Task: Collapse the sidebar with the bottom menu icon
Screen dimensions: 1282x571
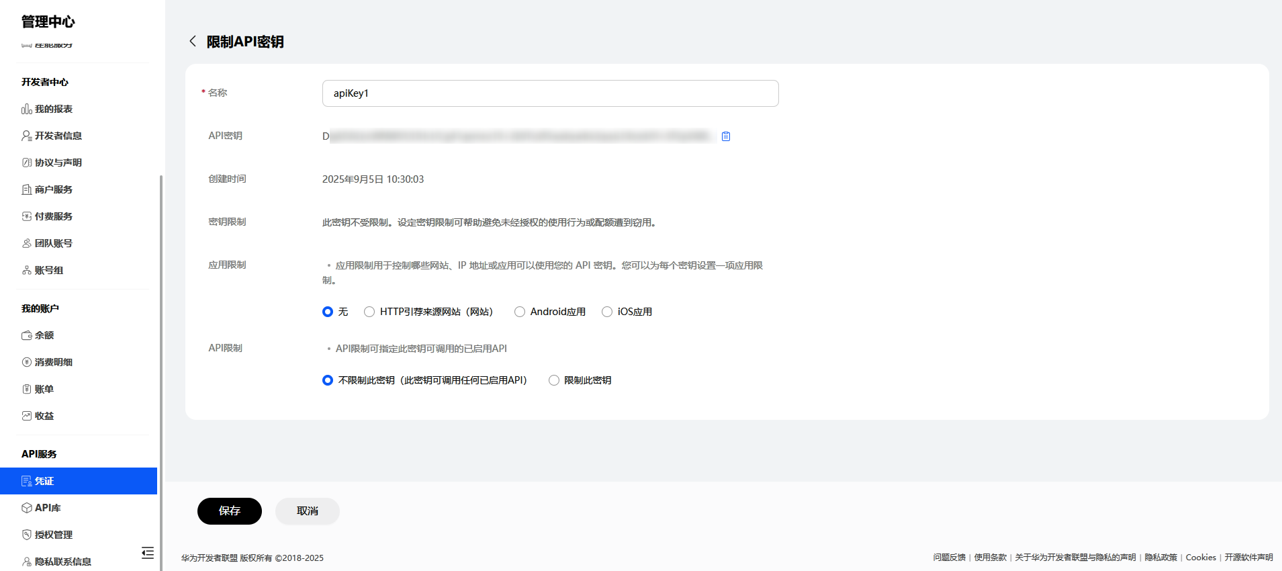Action: click(x=148, y=553)
